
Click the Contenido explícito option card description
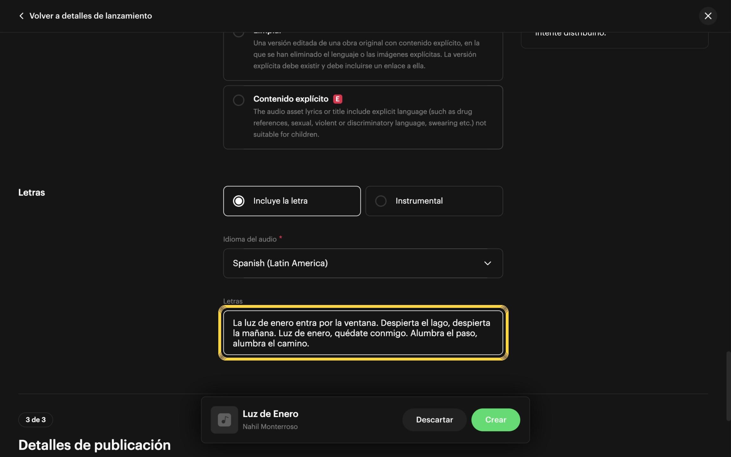370,123
